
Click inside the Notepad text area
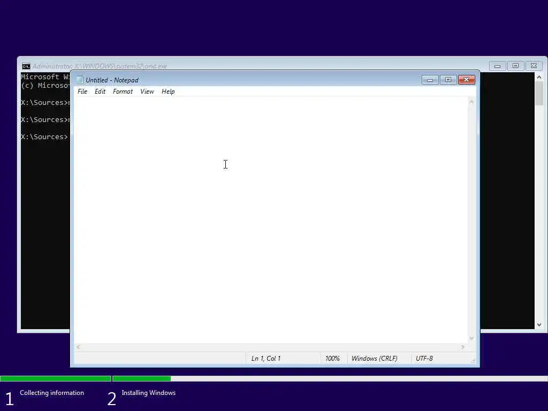pyautogui.click(x=271, y=220)
